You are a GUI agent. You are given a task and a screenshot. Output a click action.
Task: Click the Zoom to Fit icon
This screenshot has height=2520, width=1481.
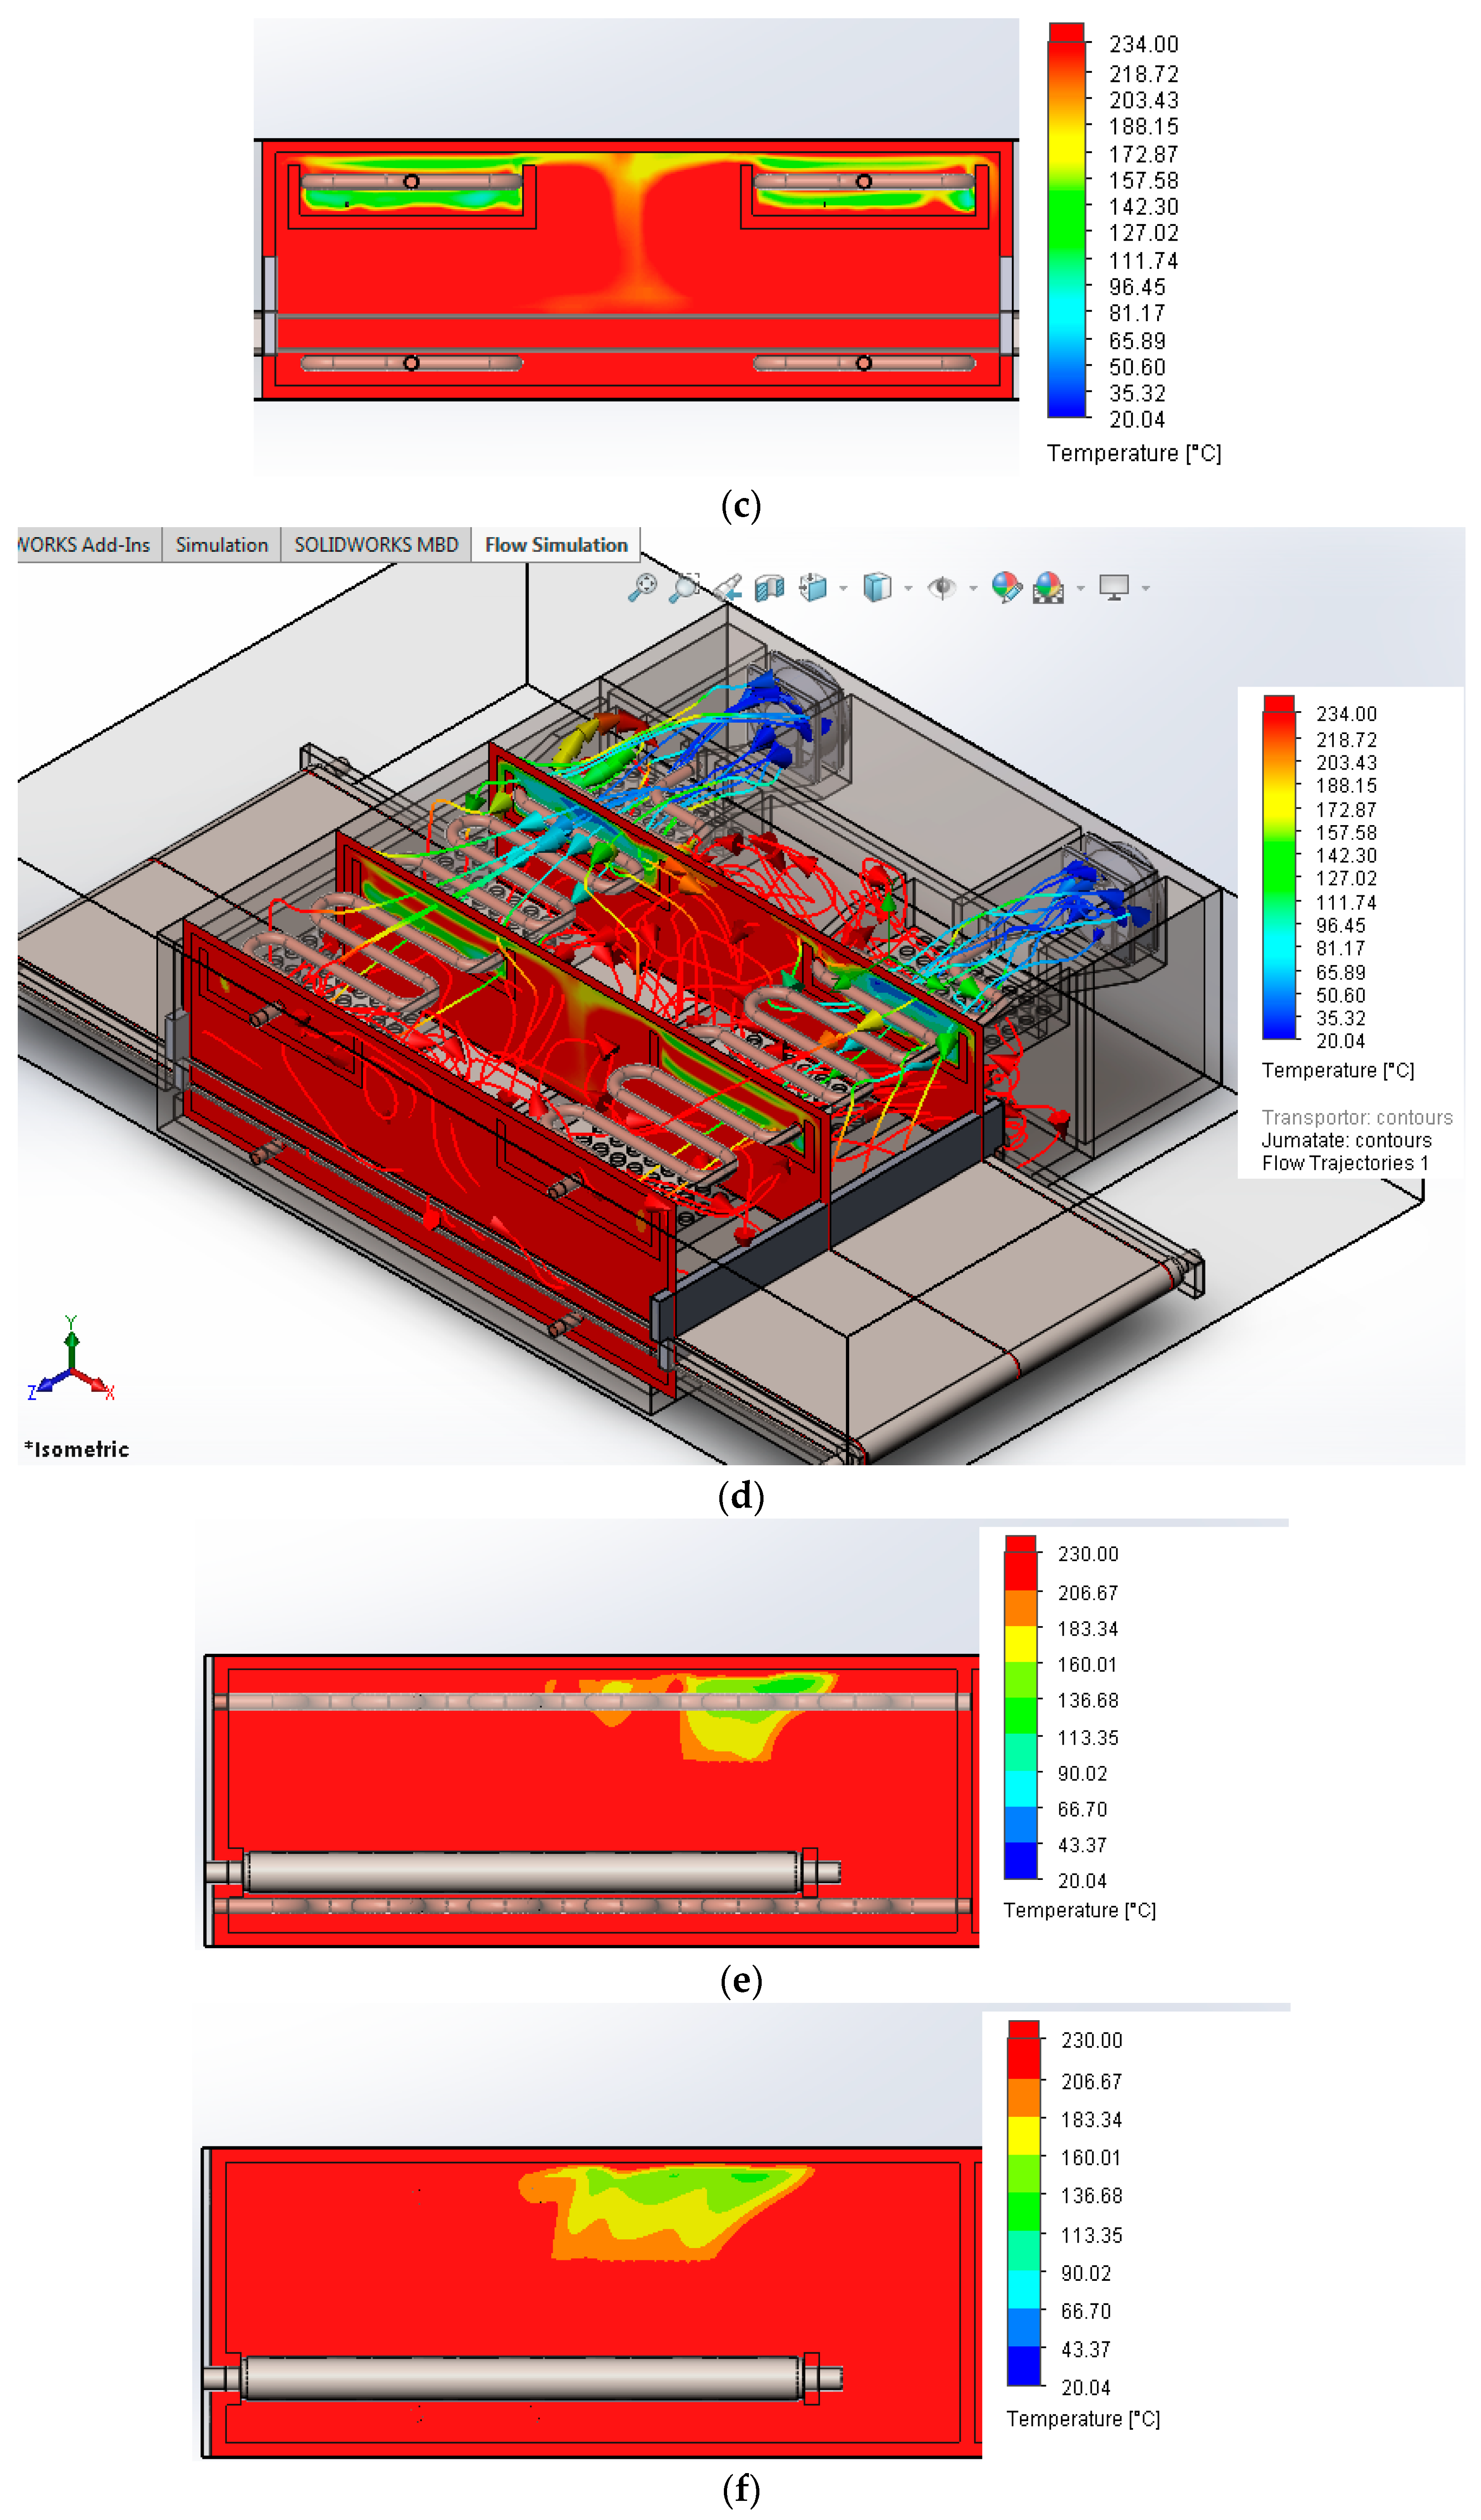[642, 587]
